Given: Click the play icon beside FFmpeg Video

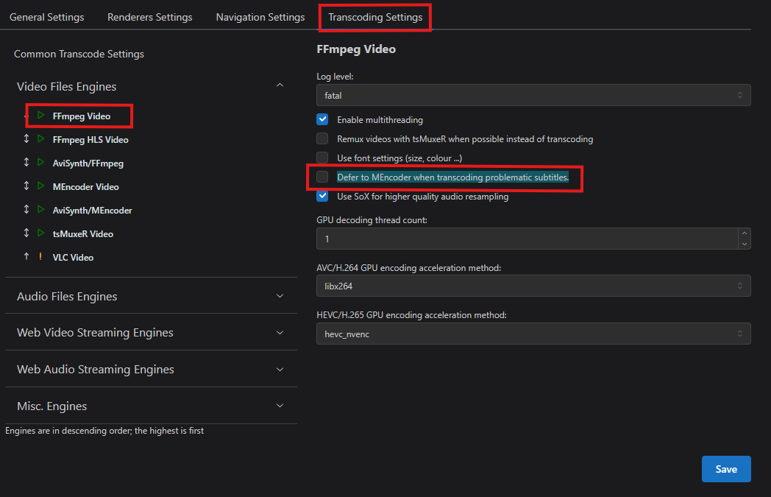Looking at the screenshot, I should pos(40,116).
